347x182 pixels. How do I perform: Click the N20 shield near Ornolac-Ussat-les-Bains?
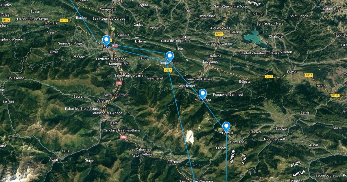tap(123, 137)
